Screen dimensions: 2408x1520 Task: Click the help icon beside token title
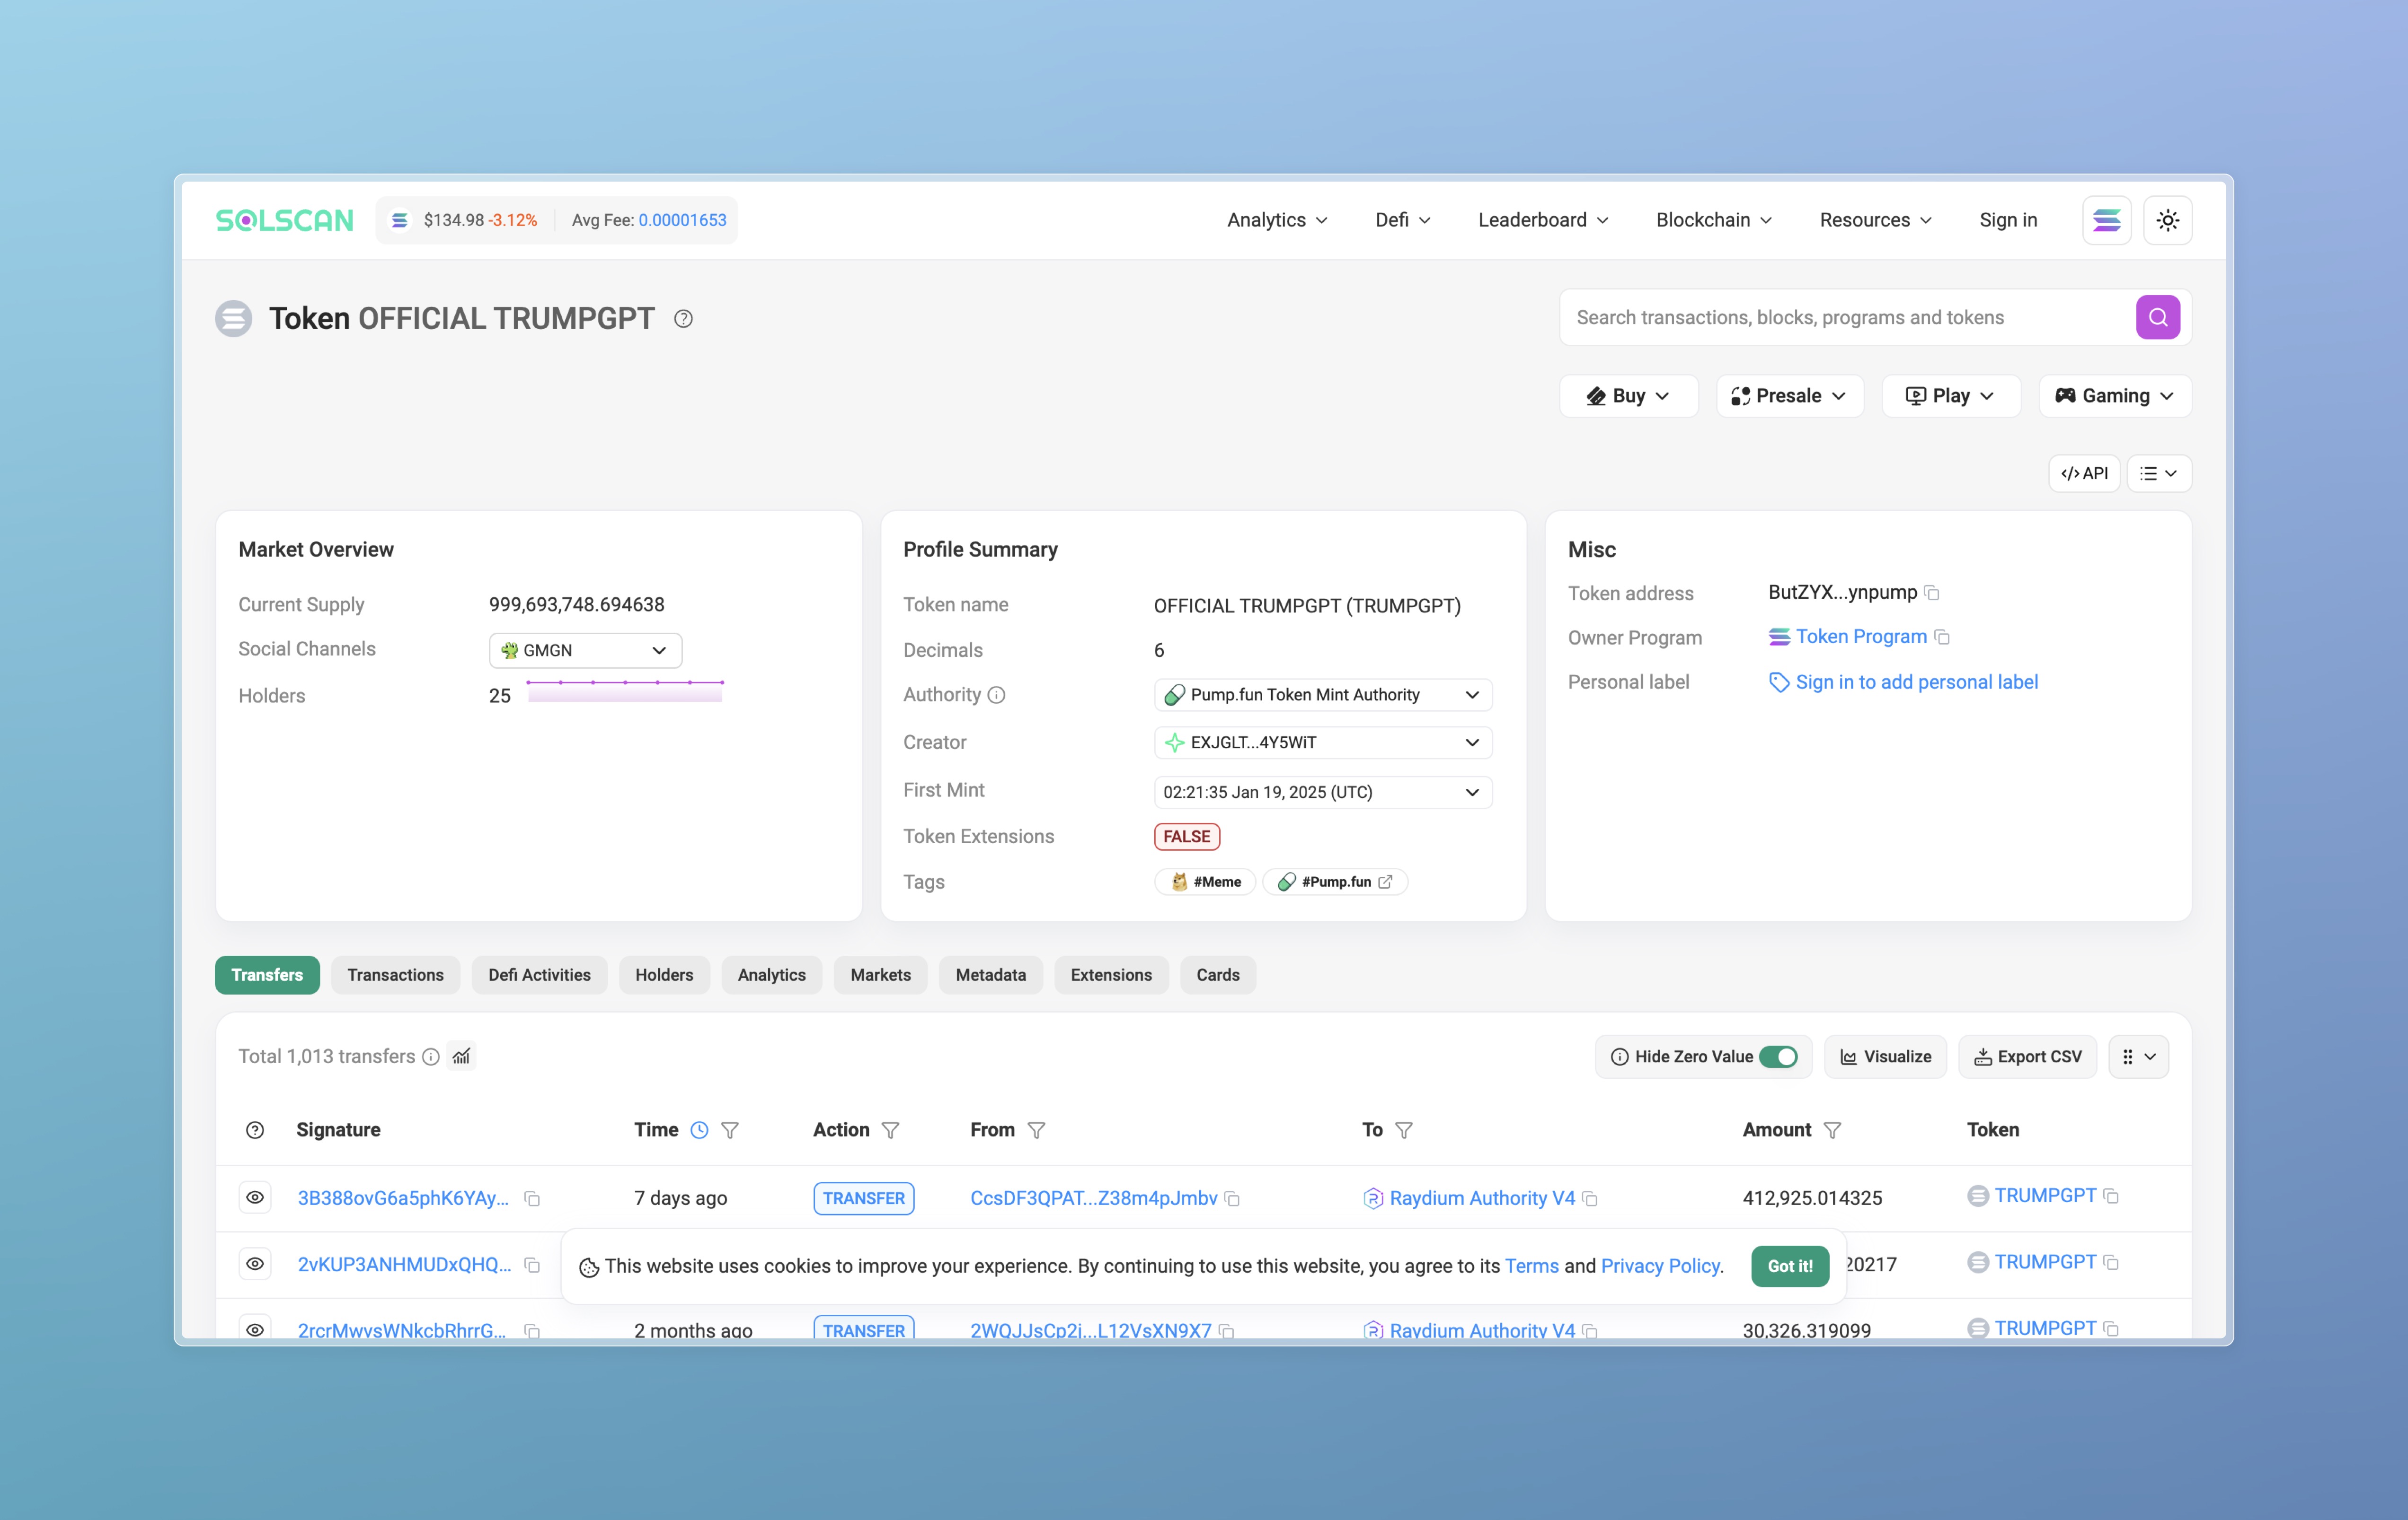683,319
